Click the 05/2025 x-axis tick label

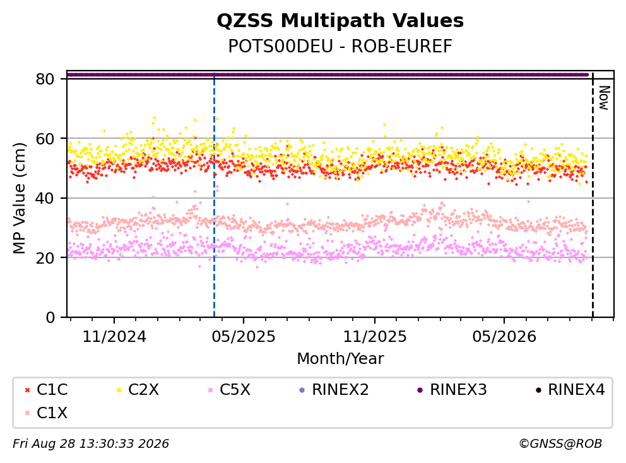[244, 337]
